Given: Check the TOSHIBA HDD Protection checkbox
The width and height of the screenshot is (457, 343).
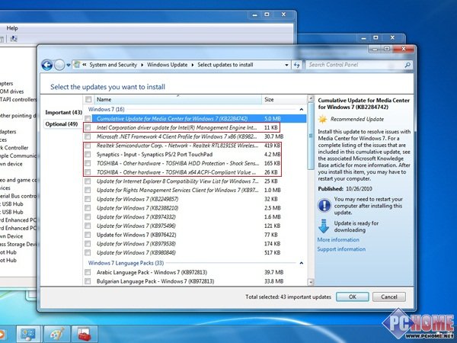Looking at the screenshot, I should click(88, 163).
